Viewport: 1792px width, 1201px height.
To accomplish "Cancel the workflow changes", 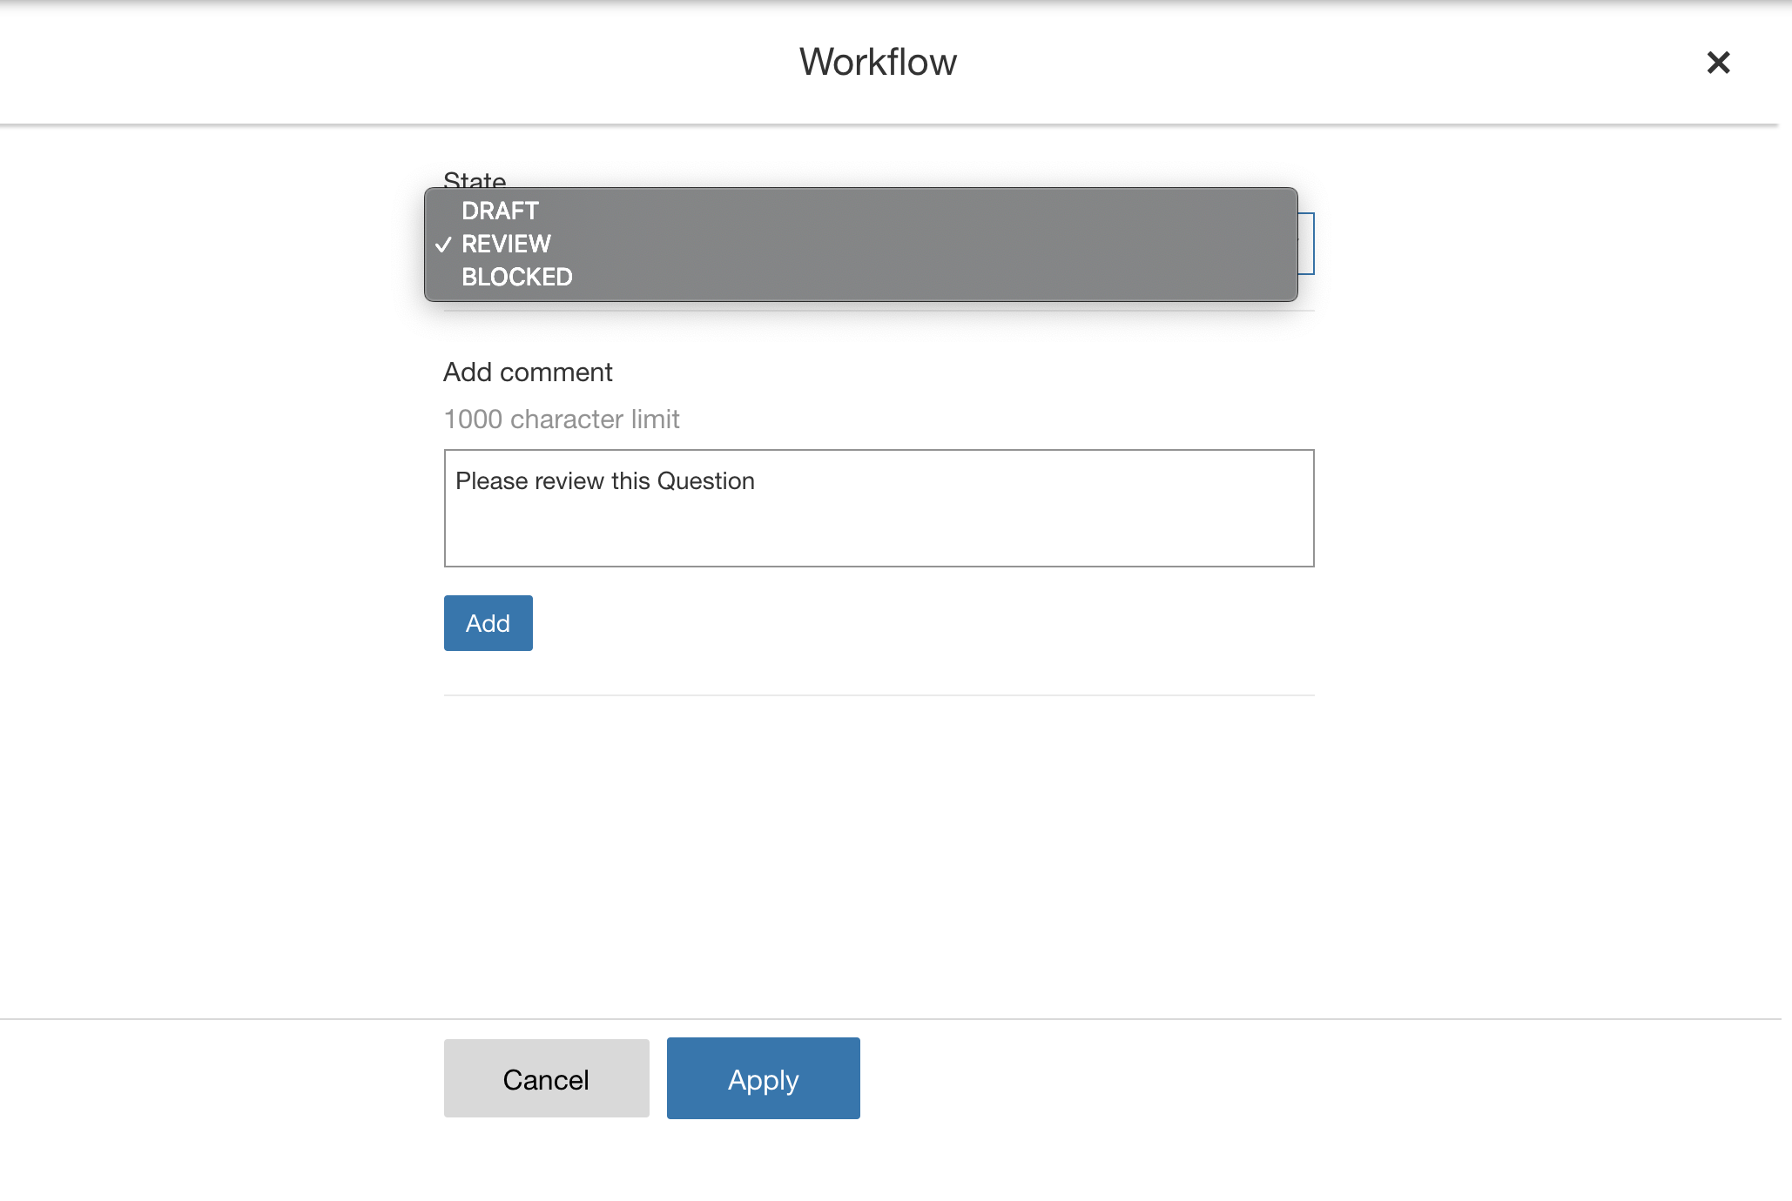I will coord(546,1078).
